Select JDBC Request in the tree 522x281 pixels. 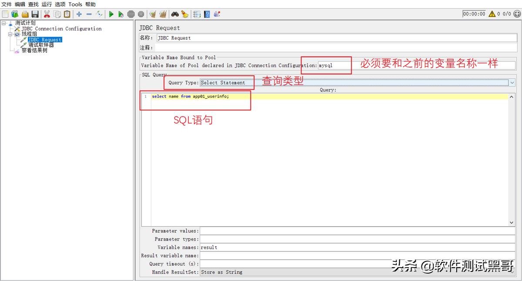(x=45, y=40)
